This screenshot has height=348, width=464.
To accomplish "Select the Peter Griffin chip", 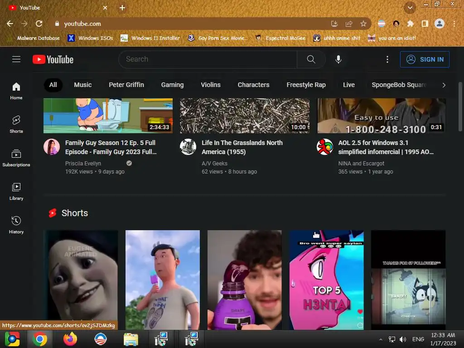I will coord(126,85).
